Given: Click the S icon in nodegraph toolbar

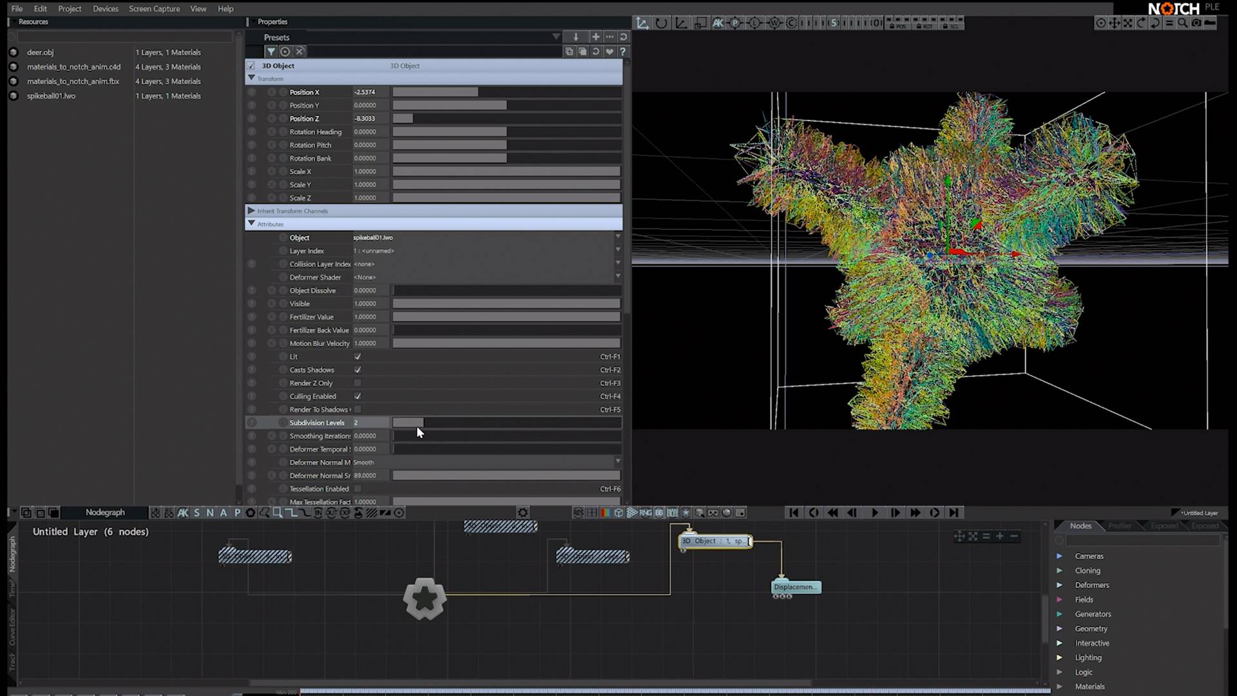Looking at the screenshot, I should (197, 513).
